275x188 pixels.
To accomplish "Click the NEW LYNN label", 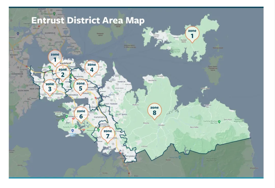I will 34,89.
